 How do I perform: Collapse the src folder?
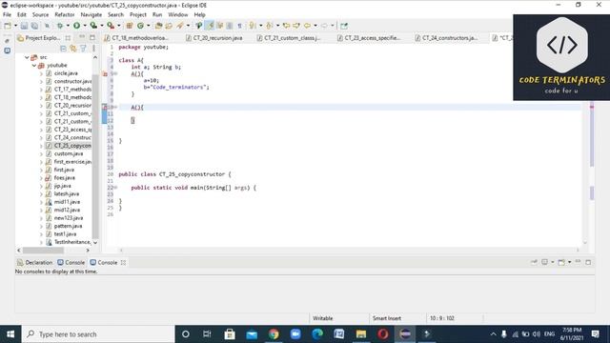pyautogui.click(x=27, y=57)
